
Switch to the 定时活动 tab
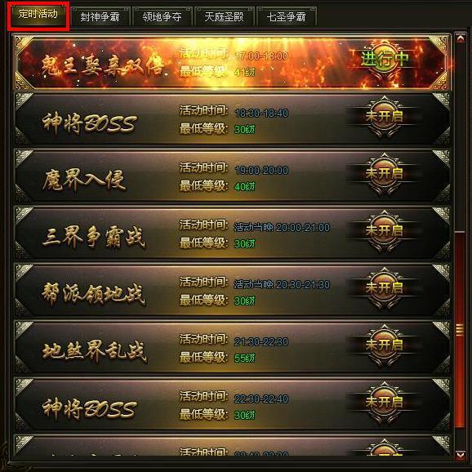coord(38,15)
